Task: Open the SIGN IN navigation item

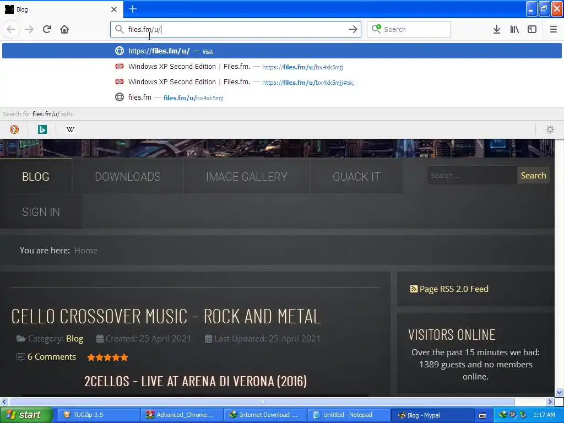Action: pyautogui.click(x=41, y=212)
